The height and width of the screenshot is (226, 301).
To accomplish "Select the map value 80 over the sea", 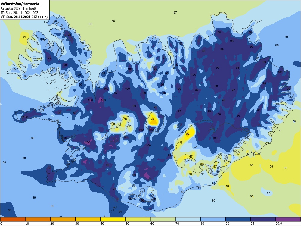I will (x=213, y=201).
